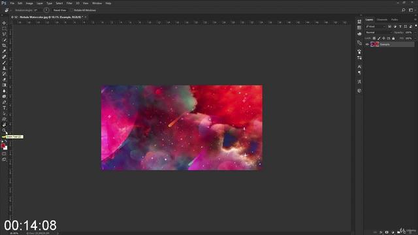418x235 pixels.
Task: Open the status bar info arrow
Action: tap(57, 233)
